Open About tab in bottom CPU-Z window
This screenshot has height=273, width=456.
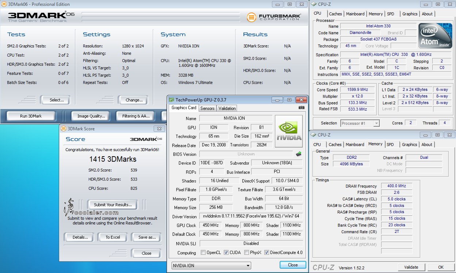tap(427, 145)
